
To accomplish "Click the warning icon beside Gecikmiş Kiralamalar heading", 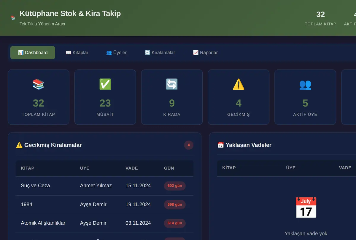I will 19,145.
